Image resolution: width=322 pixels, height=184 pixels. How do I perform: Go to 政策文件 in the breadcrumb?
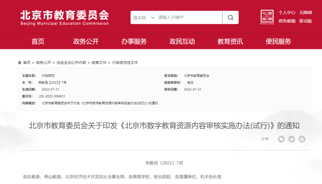coord(99,63)
